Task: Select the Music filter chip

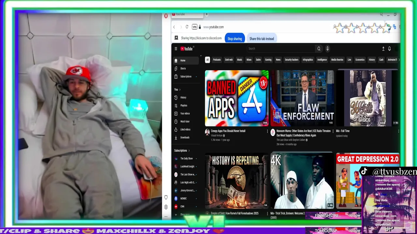Action: click(x=239, y=60)
